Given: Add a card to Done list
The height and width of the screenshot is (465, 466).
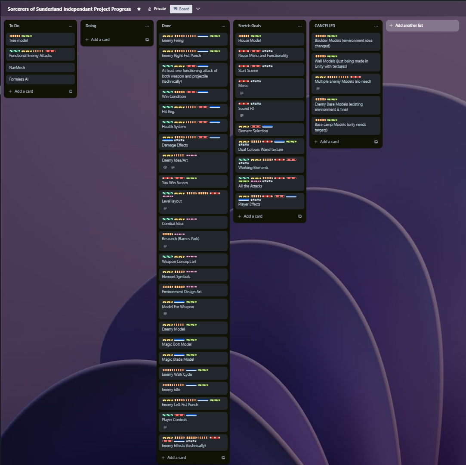Looking at the screenshot, I should click(174, 458).
